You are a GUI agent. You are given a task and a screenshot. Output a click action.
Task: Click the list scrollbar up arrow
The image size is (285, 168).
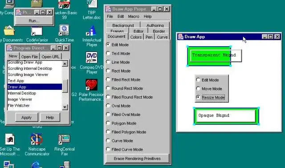click(x=65, y=64)
